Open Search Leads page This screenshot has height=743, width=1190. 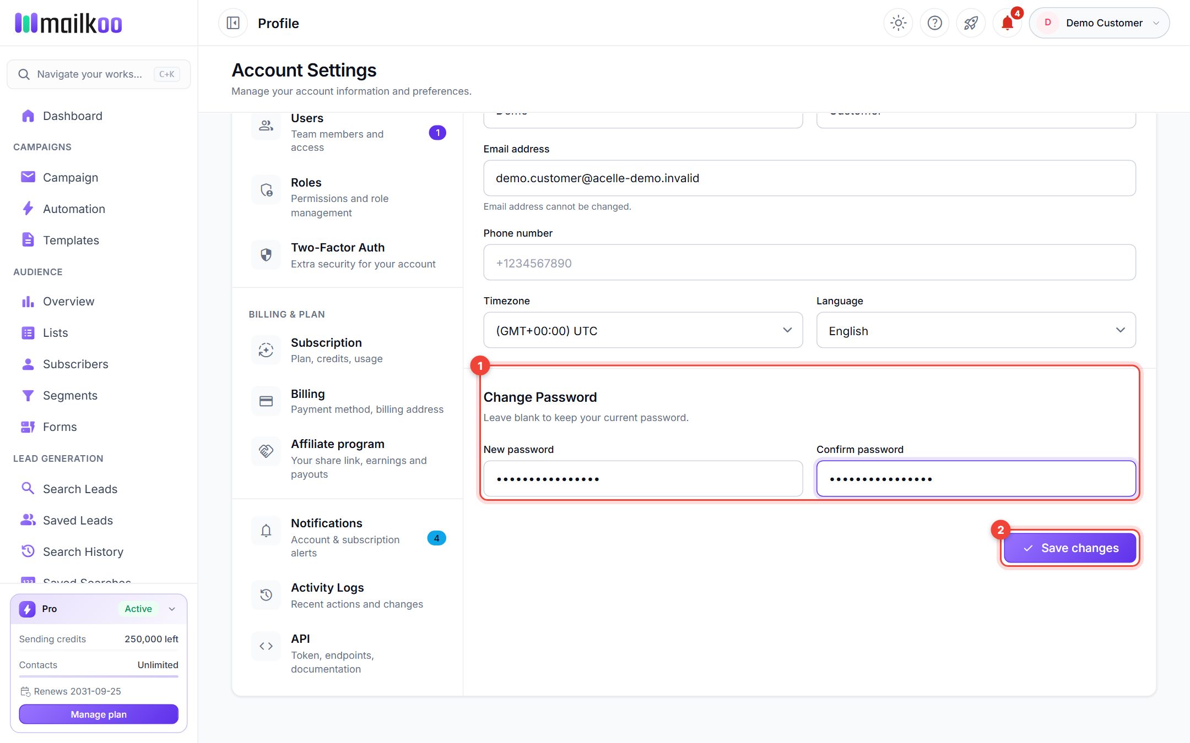pyautogui.click(x=99, y=489)
